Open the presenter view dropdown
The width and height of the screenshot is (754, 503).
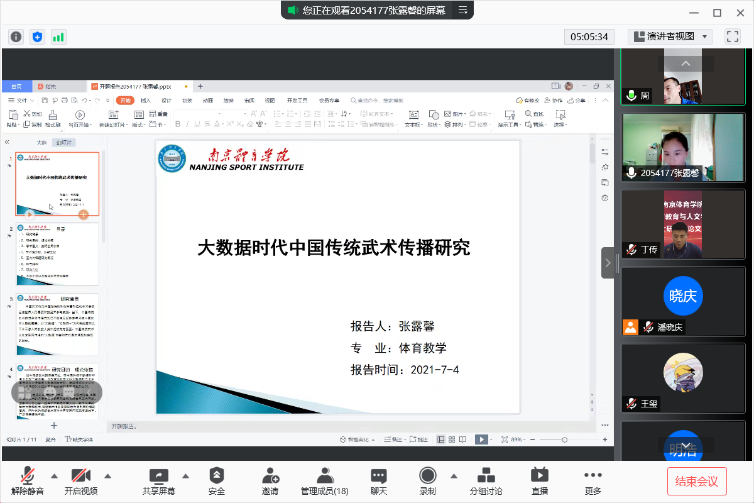click(x=670, y=36)
